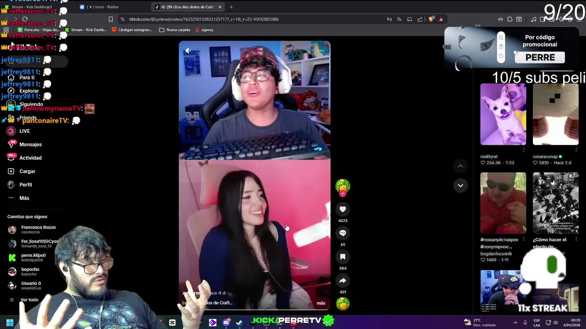Expand the system tray hidden icons chevron
586x329 pixels.
(515, 323)
